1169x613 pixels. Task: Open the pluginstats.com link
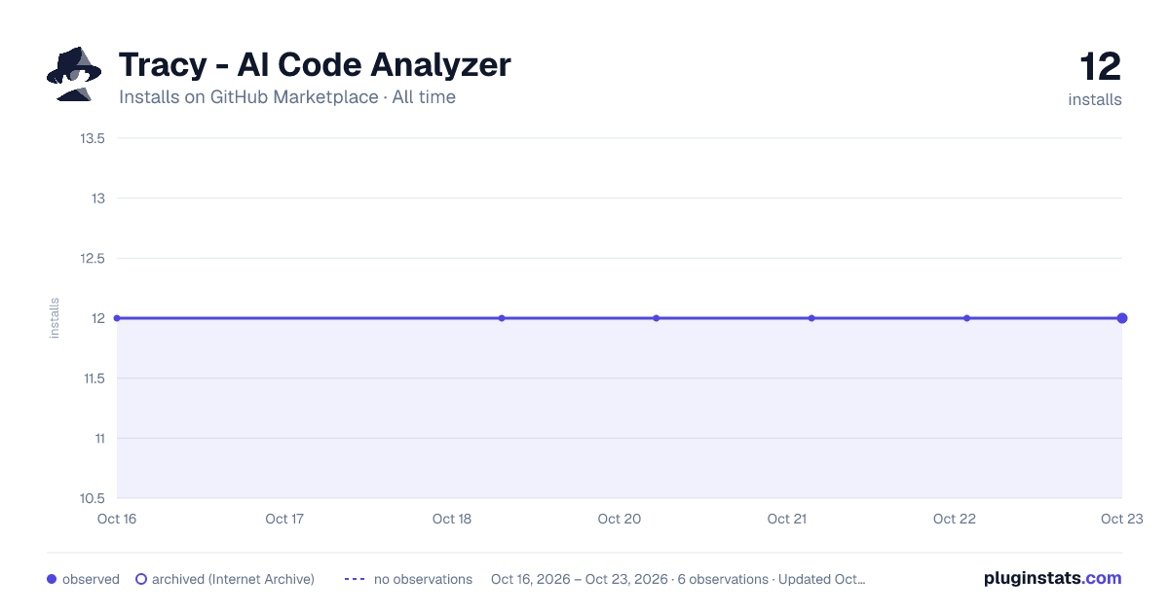click(x=1052, y=578)
